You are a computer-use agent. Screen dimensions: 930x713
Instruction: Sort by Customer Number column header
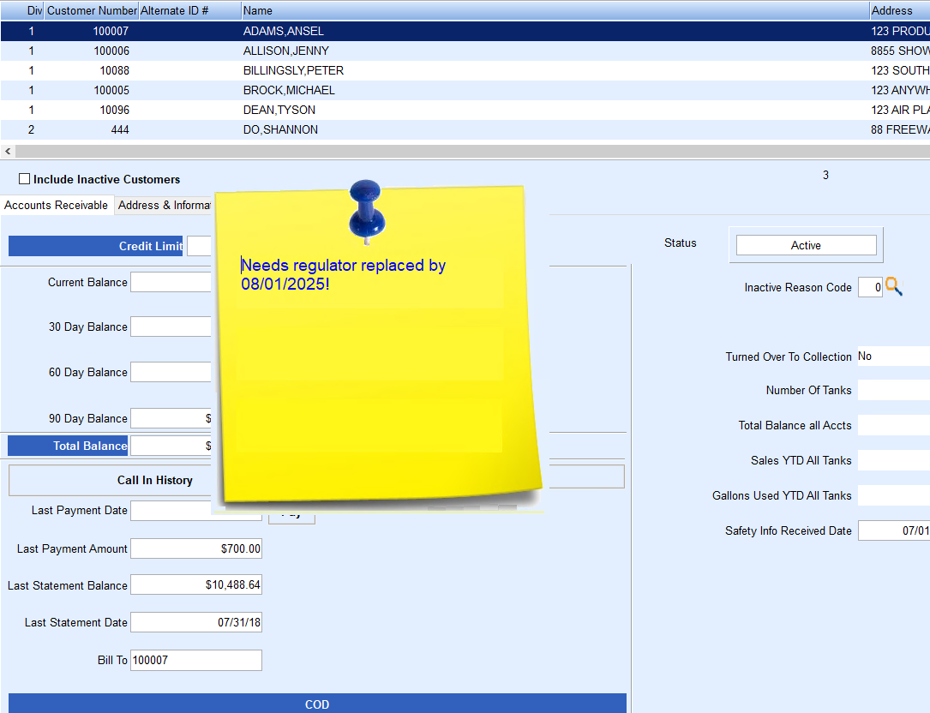(92, 10)
